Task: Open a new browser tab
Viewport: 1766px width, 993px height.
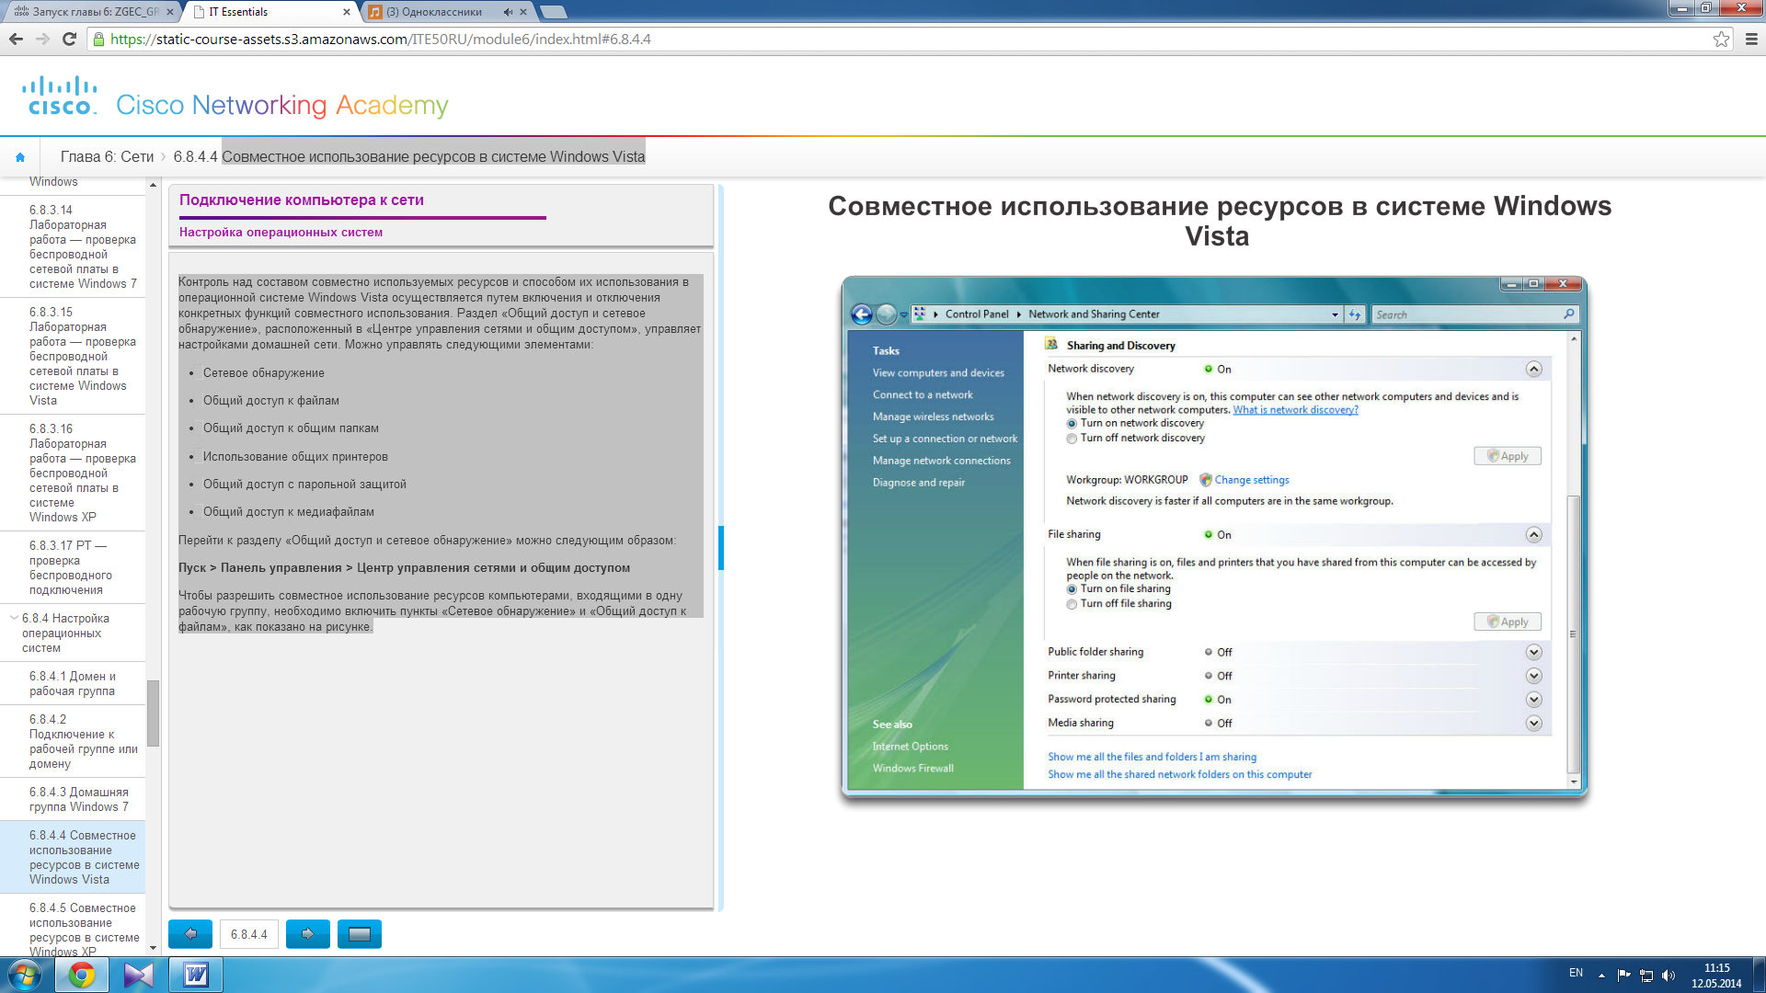Action: point(553,12)
